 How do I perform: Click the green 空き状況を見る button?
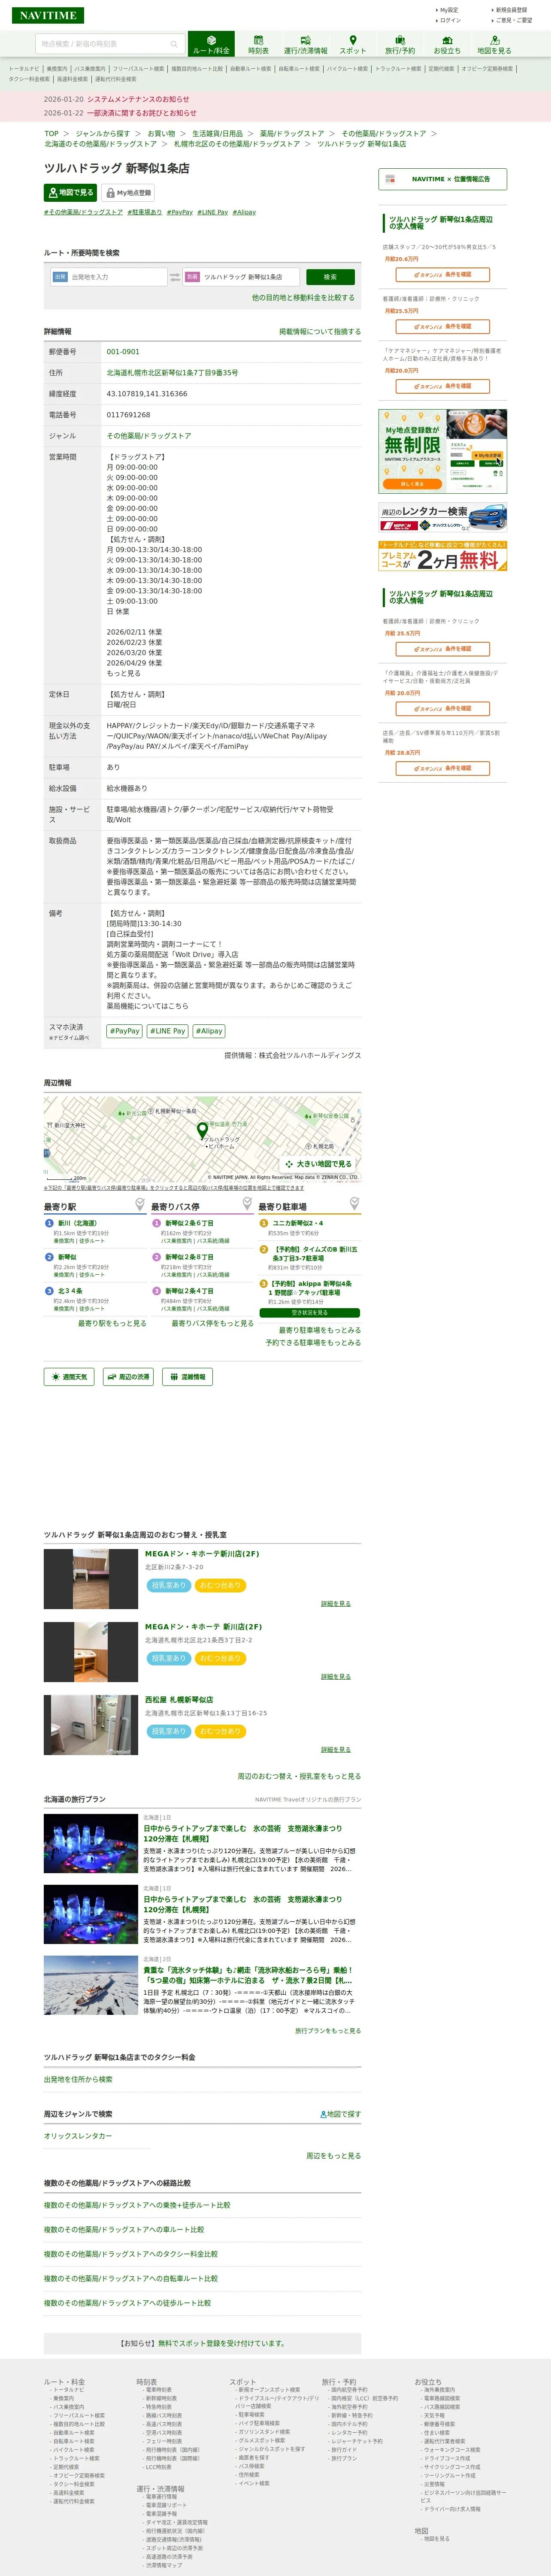(x=309, y=1313)
